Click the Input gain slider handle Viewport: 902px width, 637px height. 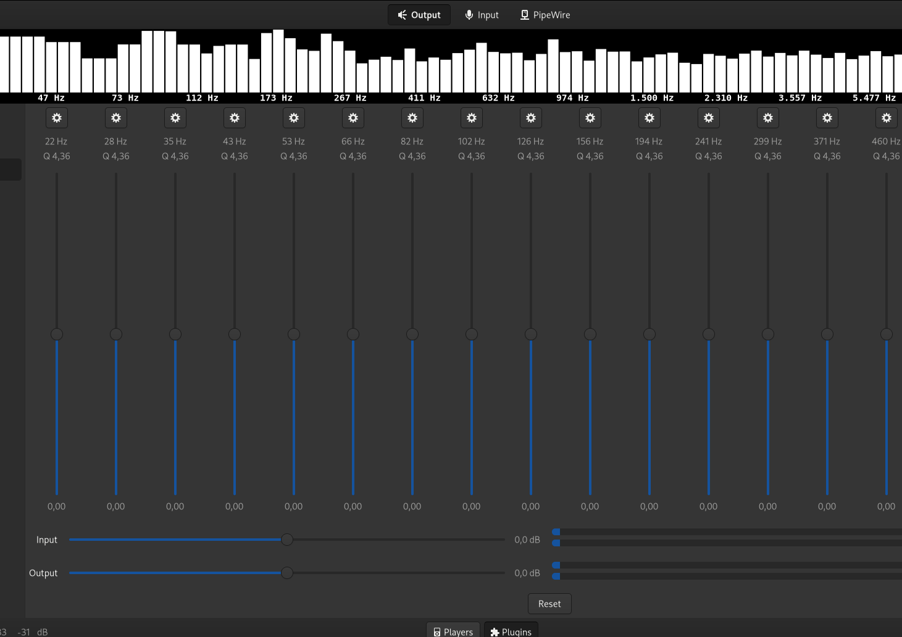coord(287,540)
